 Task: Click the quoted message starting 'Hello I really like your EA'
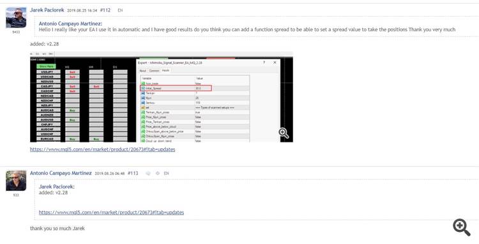(x=247, y=29)
